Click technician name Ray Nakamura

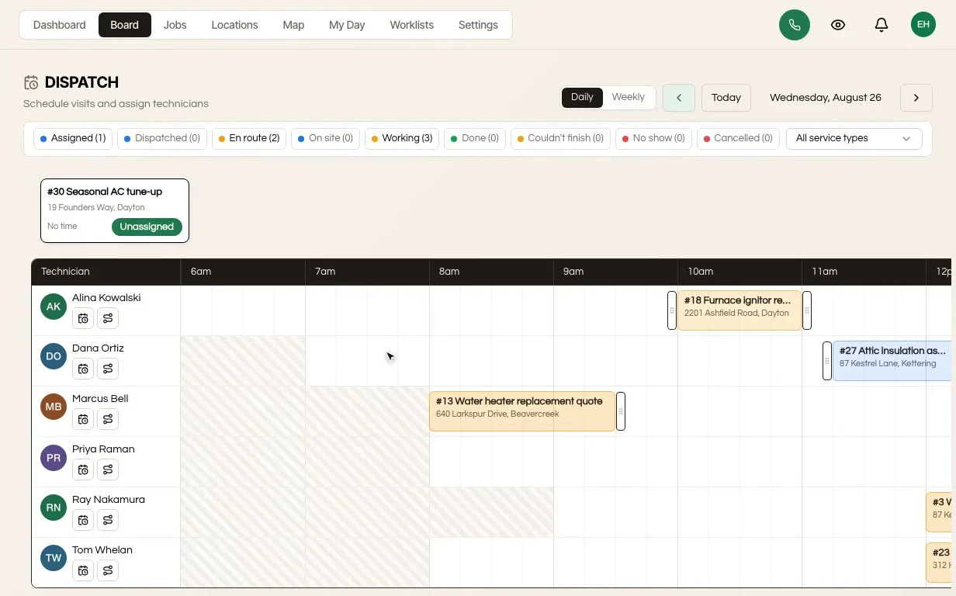click(109, 500)
